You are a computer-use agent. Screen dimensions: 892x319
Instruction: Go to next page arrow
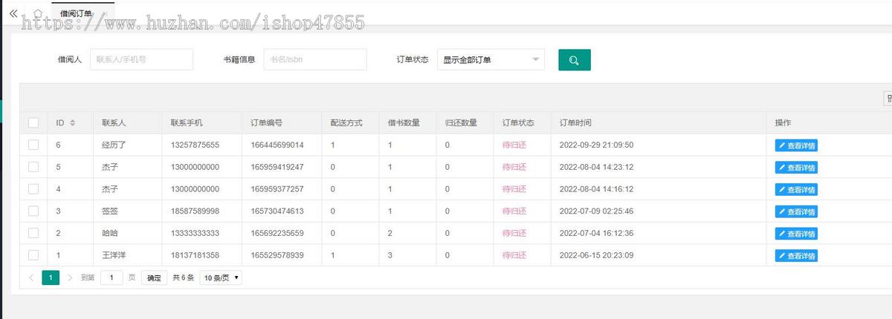pos(70,278)
